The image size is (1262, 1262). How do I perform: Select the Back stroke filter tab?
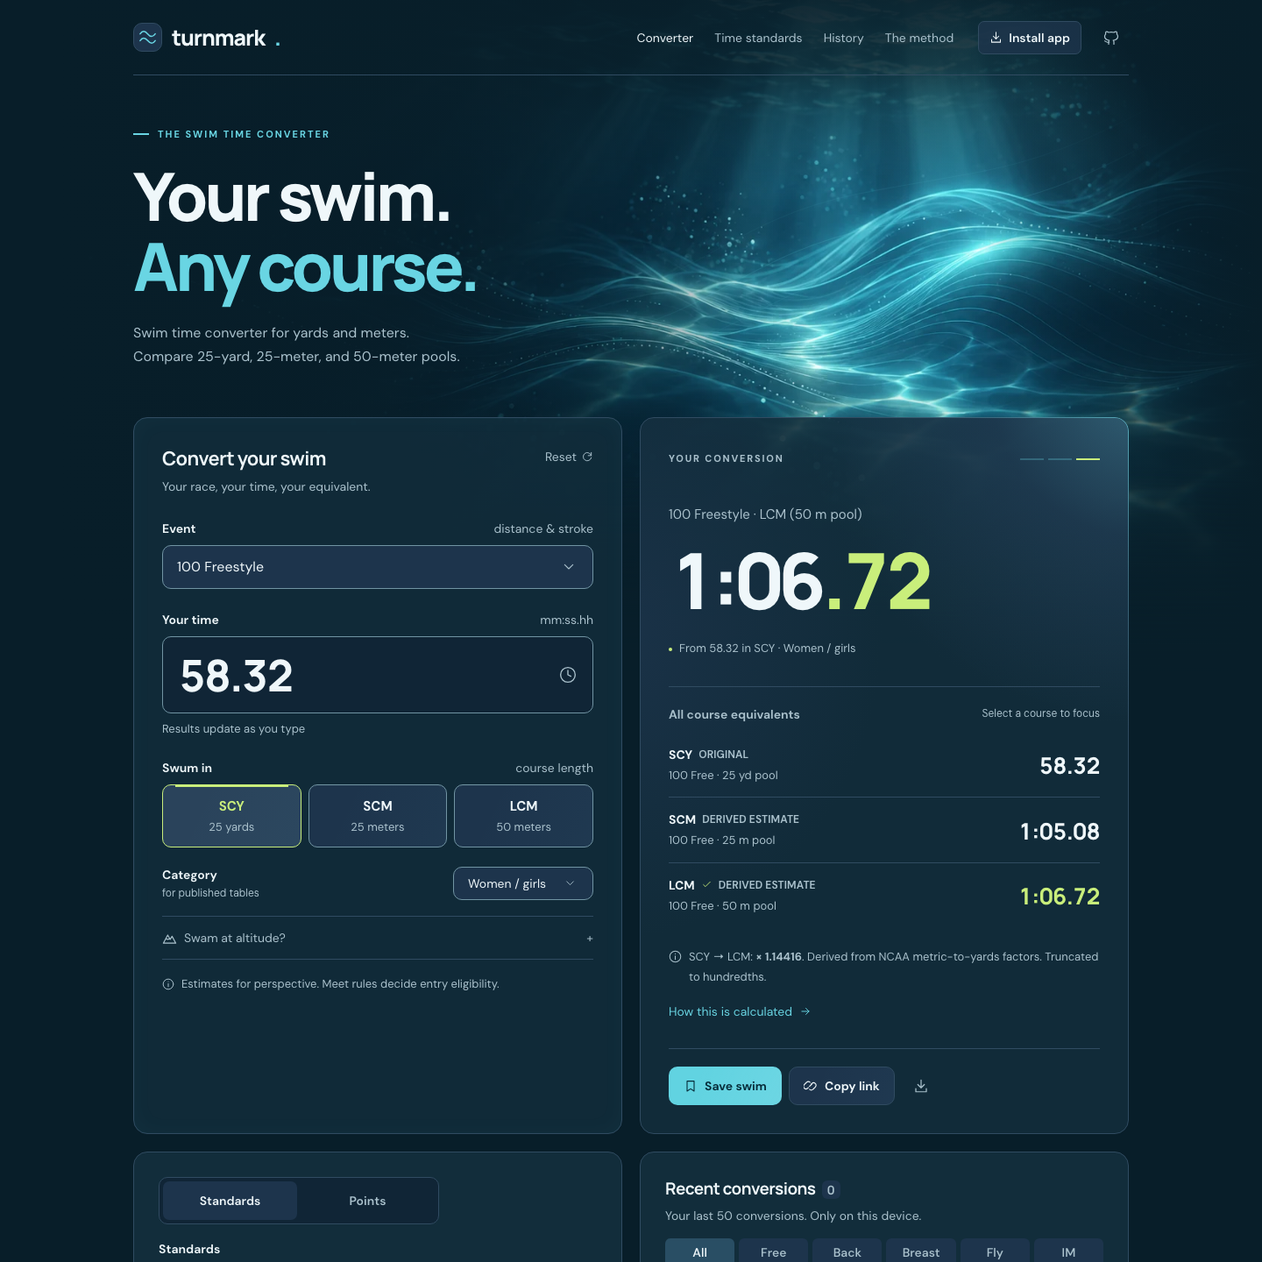point(847,1251)
